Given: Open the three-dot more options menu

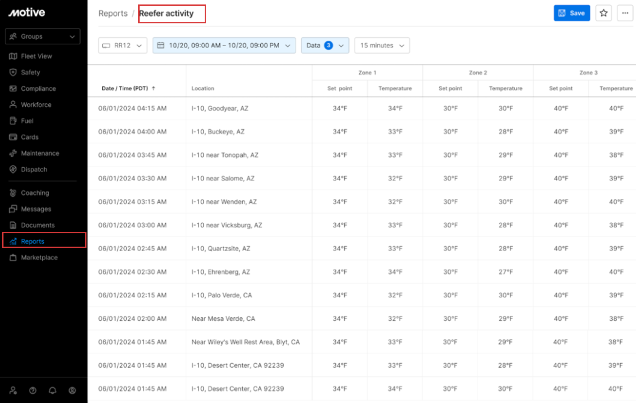Looking at the screenshot, I should pos(625,13).
